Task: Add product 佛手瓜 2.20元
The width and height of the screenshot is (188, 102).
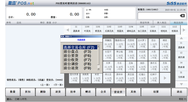Action: [154, 67]
